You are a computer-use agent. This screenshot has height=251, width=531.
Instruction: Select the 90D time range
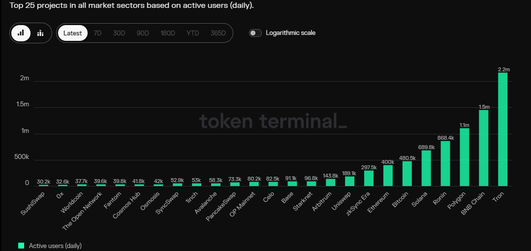tap(143, 33)
